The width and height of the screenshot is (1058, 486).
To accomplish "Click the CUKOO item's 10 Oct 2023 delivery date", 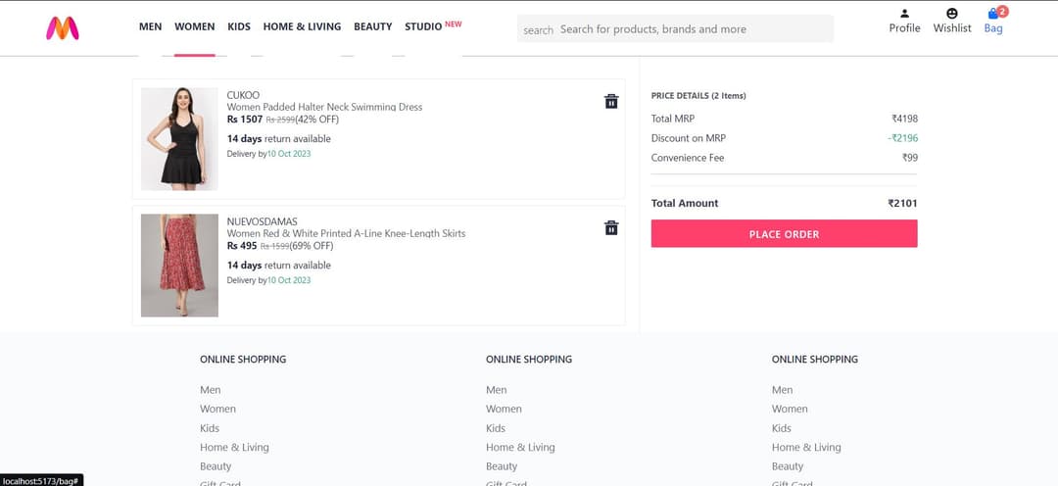I will click(289, 154).
